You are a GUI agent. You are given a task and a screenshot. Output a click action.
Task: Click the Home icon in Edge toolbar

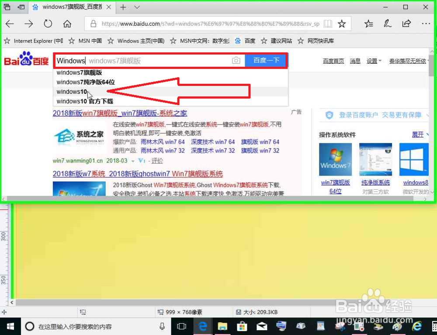(66, 24)
